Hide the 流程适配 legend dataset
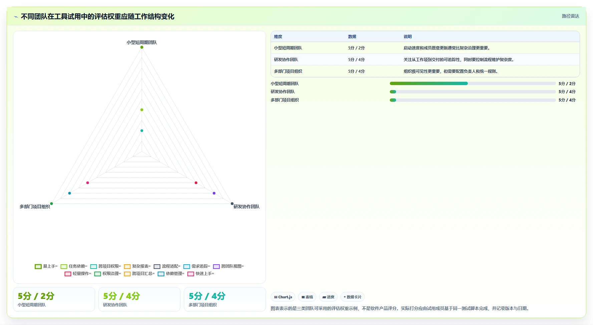The height and width of the screenshot is (325, 593). click(x=167, y=266)
